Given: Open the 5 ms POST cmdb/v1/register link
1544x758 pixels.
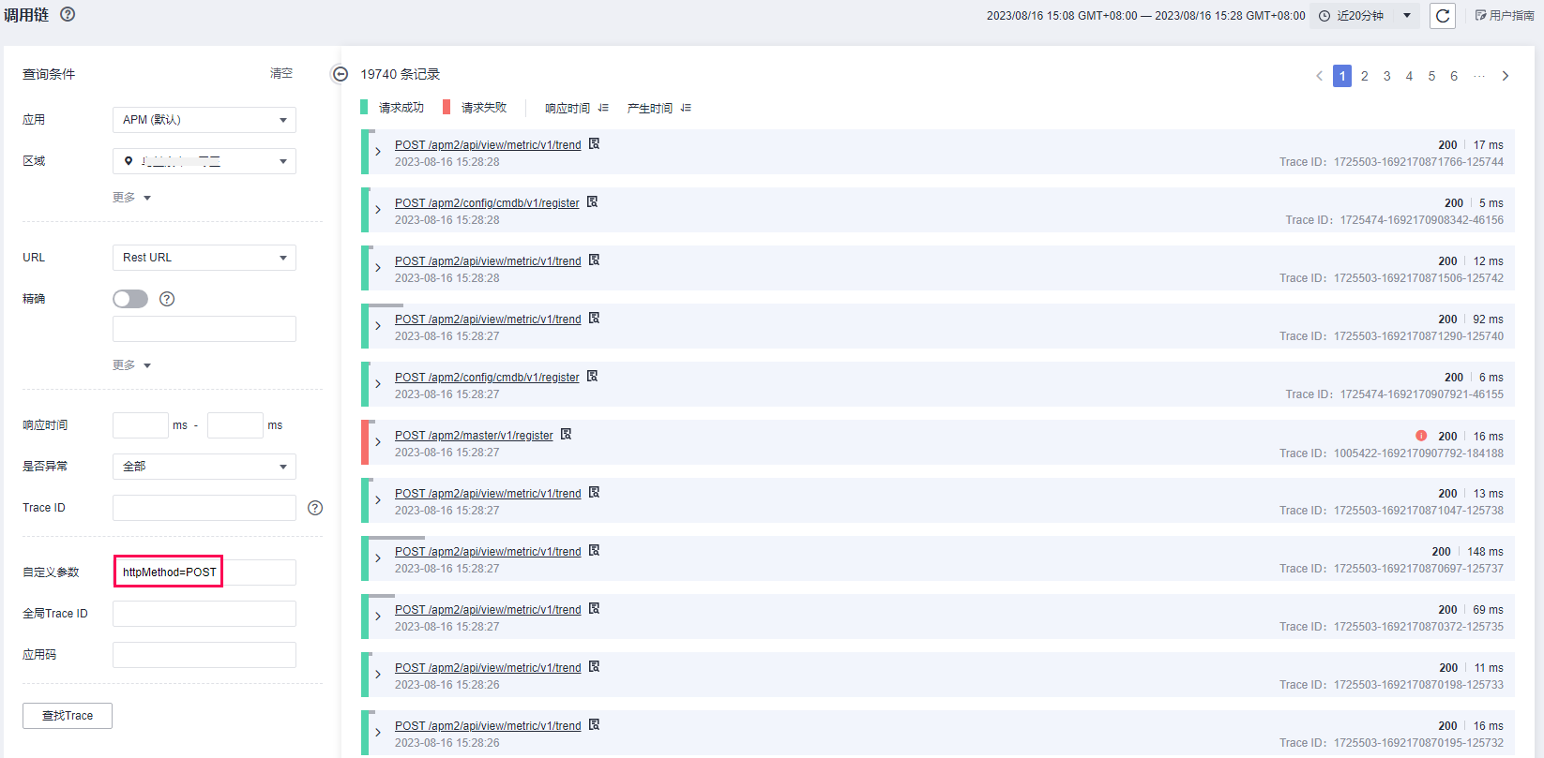Looking at the screenshot, I should (x=487, y=203).
